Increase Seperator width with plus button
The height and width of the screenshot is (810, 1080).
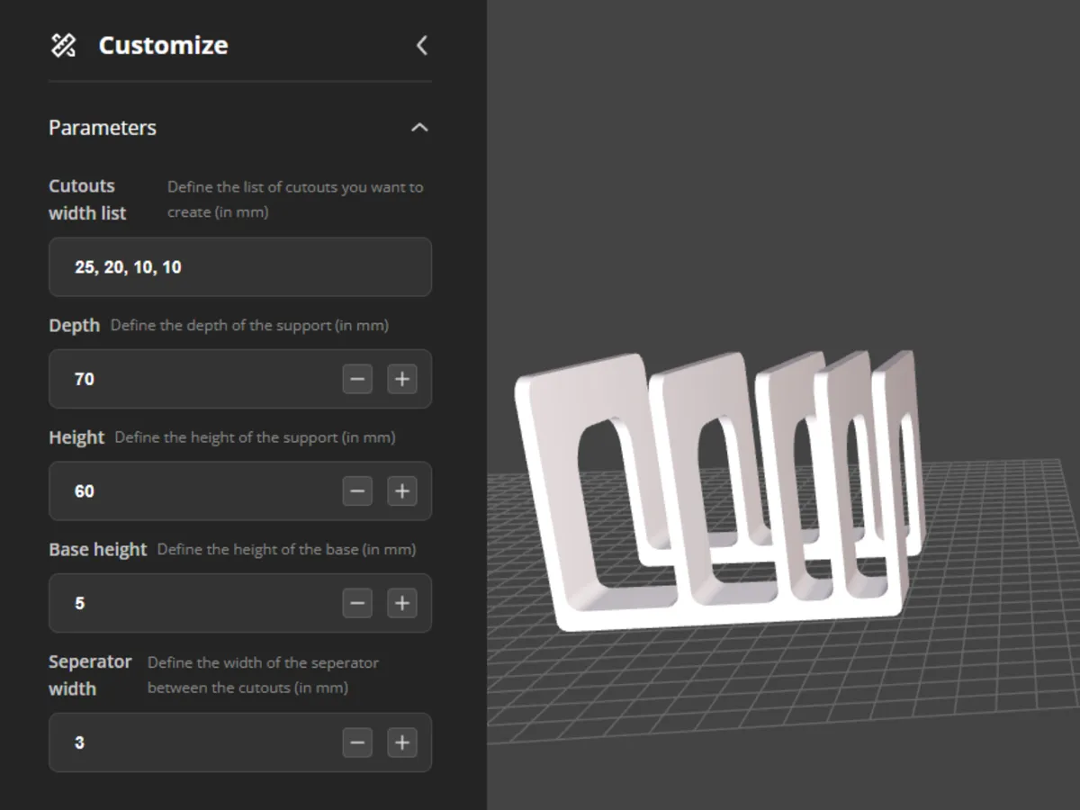(x=402, y=742)
